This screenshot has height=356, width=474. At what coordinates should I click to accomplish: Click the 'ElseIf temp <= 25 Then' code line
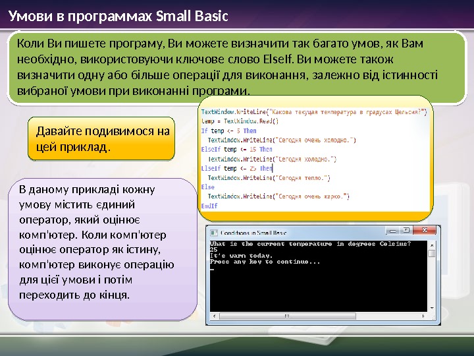point(237,168)
